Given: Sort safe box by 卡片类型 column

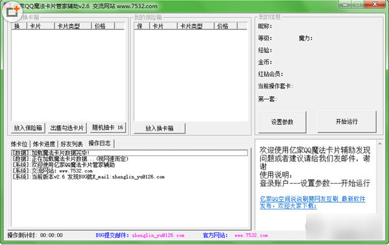Looking at the screenshot, I should point(196,26).
